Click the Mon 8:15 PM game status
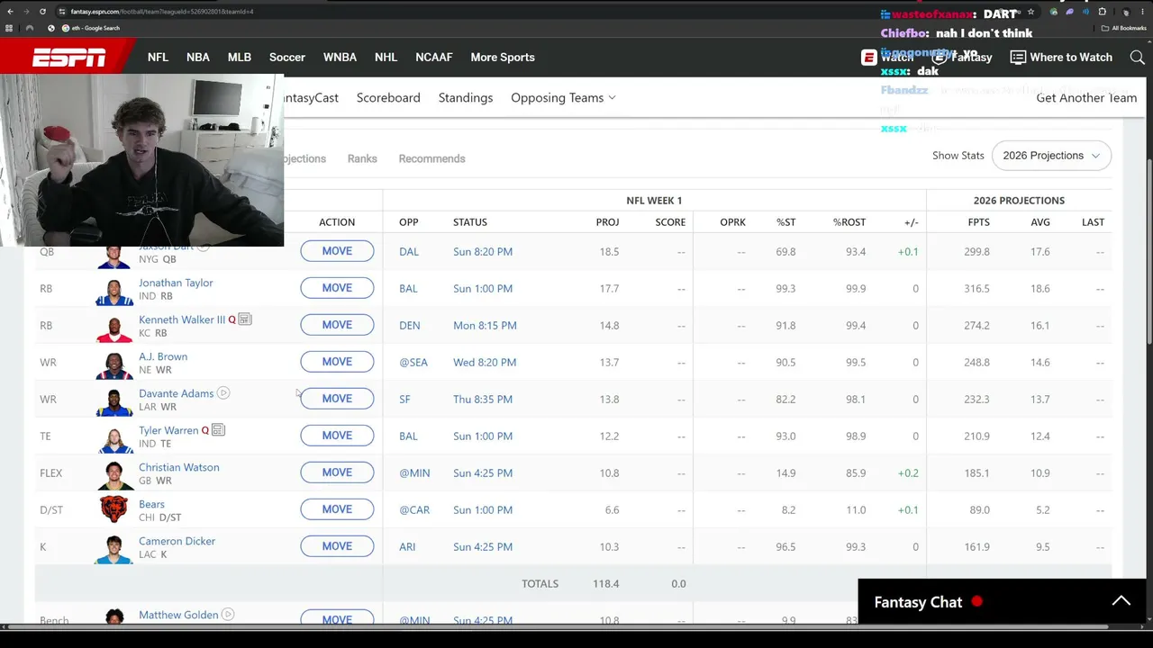The height and width of the screenshot is (648, 1153). coord(485,325)
